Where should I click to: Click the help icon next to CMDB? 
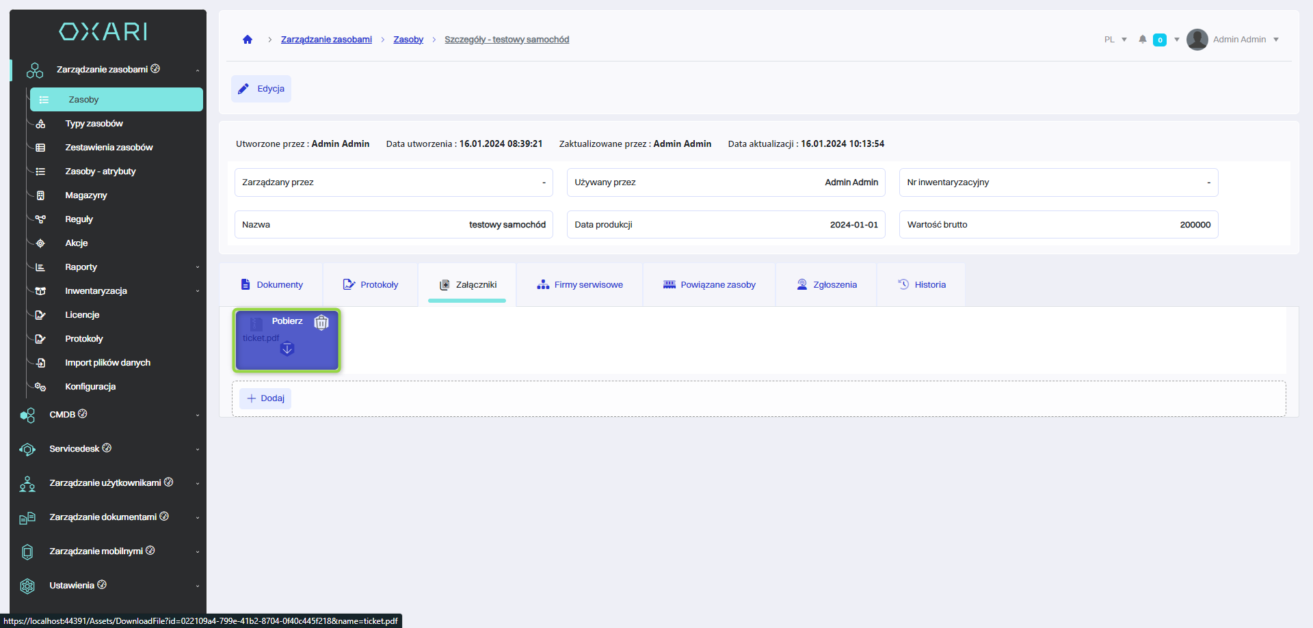[x=83, y=414]
